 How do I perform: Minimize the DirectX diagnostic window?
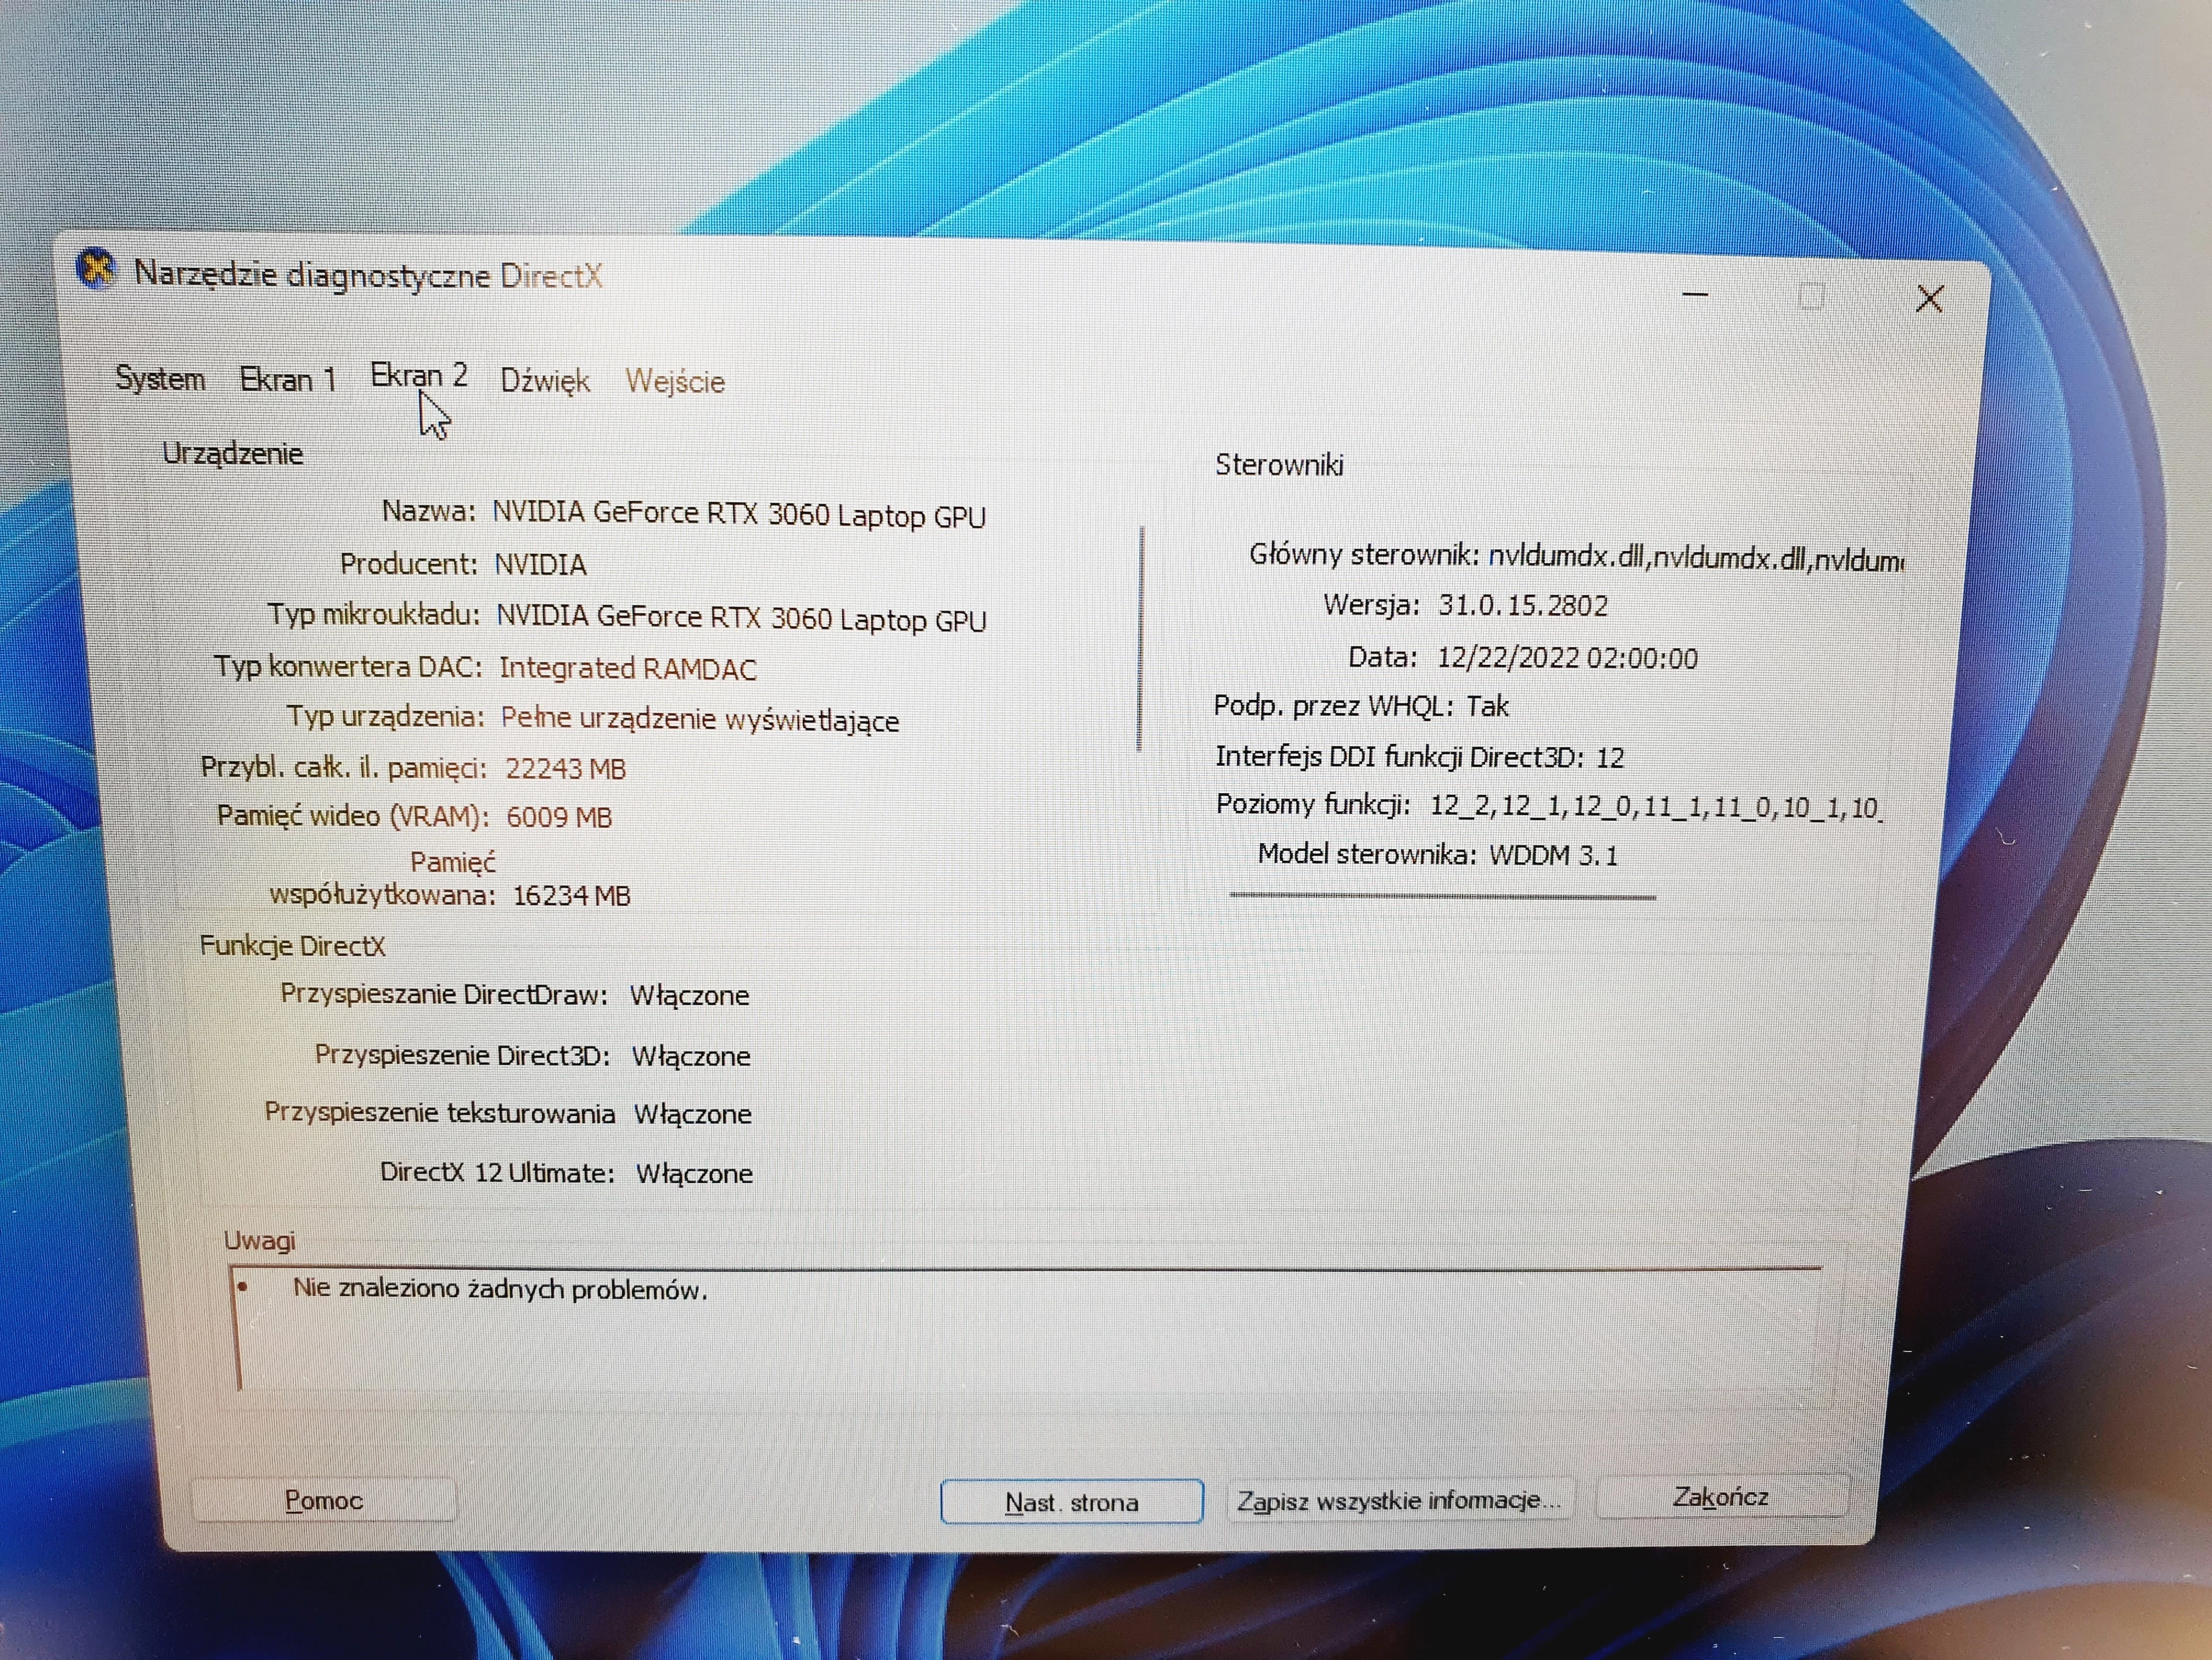click(1695, 294)
